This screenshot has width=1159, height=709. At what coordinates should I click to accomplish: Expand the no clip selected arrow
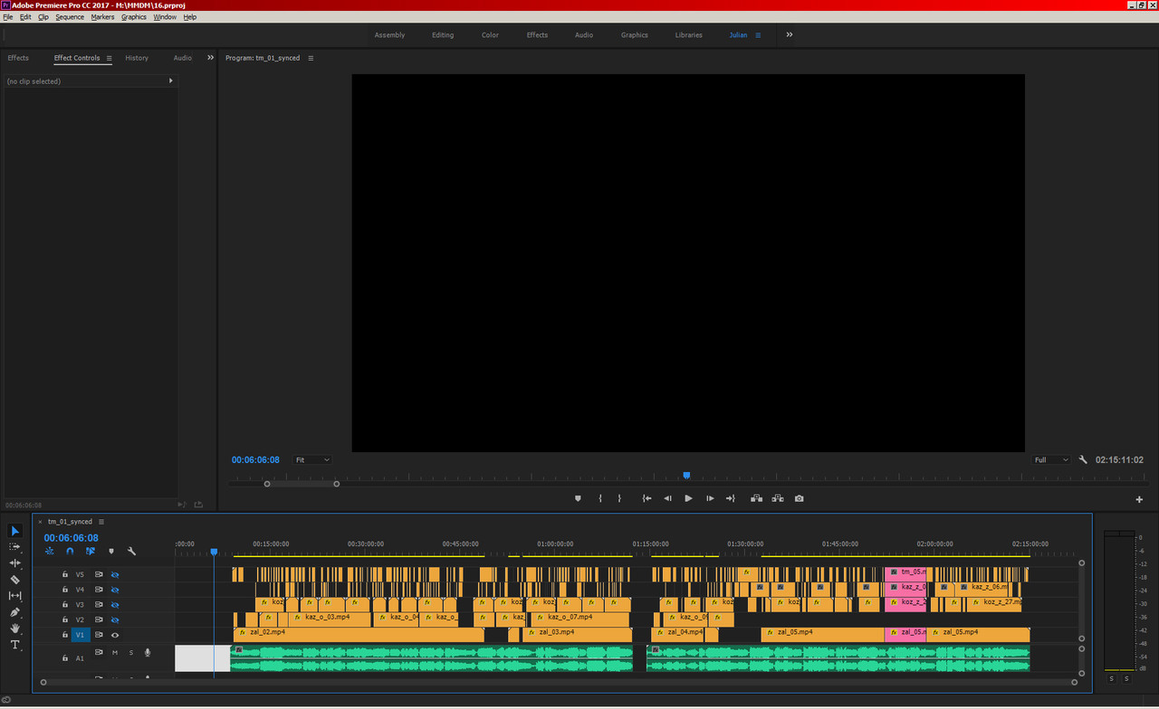coord(171,80)
